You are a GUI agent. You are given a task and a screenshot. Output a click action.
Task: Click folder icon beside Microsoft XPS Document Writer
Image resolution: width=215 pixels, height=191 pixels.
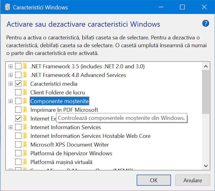[x=25, y=145]
